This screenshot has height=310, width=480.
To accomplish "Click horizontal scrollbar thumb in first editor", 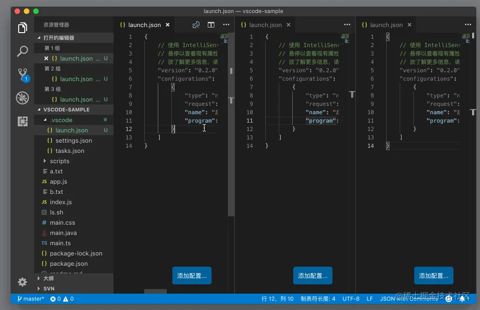I will (x=155, y=291).
